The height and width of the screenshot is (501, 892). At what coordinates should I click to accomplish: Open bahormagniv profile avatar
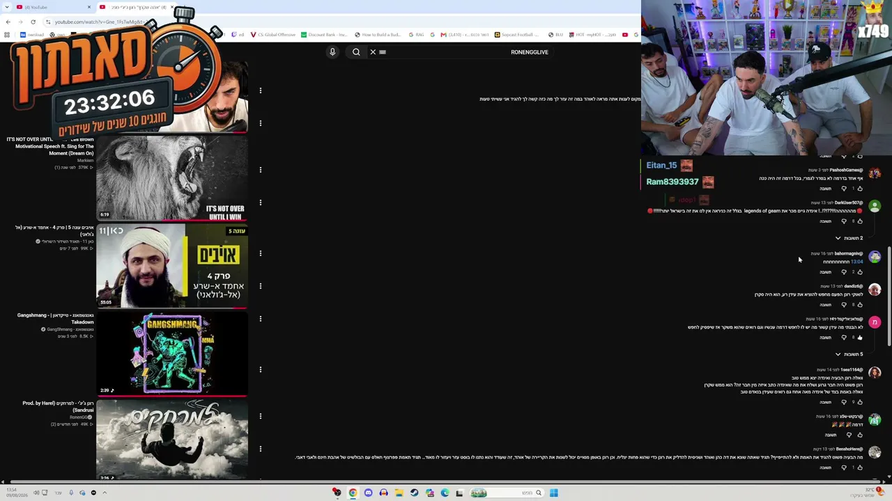tap(875, 257)
